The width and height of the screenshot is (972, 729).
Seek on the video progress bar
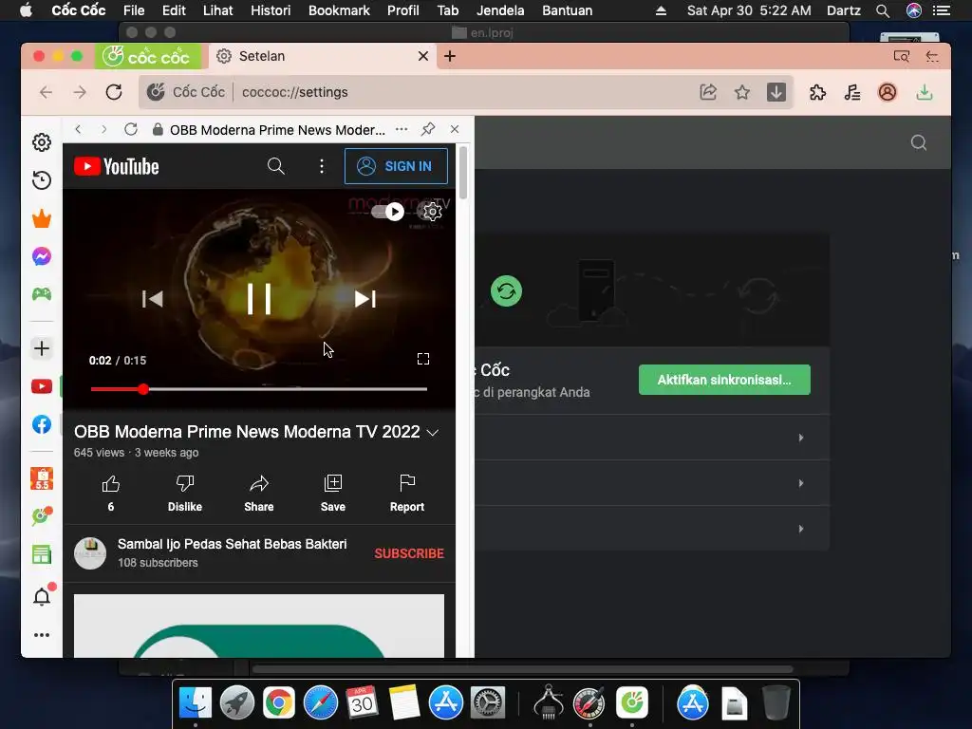pos(259,389)
